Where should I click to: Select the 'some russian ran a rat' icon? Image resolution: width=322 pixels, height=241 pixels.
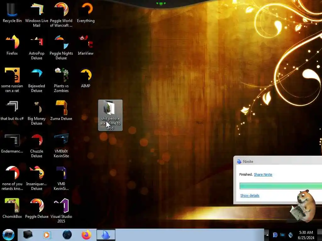[x=12, y=80]
